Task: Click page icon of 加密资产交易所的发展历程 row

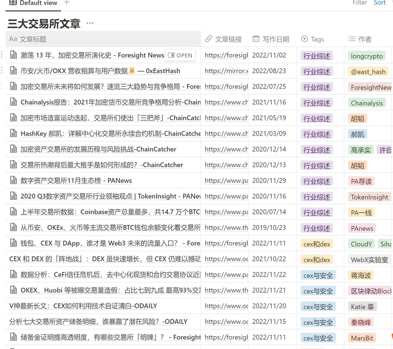Action: [x=13, y=149]
